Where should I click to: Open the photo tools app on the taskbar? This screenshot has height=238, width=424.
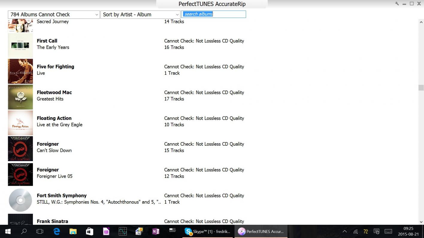tap(139, 231)
